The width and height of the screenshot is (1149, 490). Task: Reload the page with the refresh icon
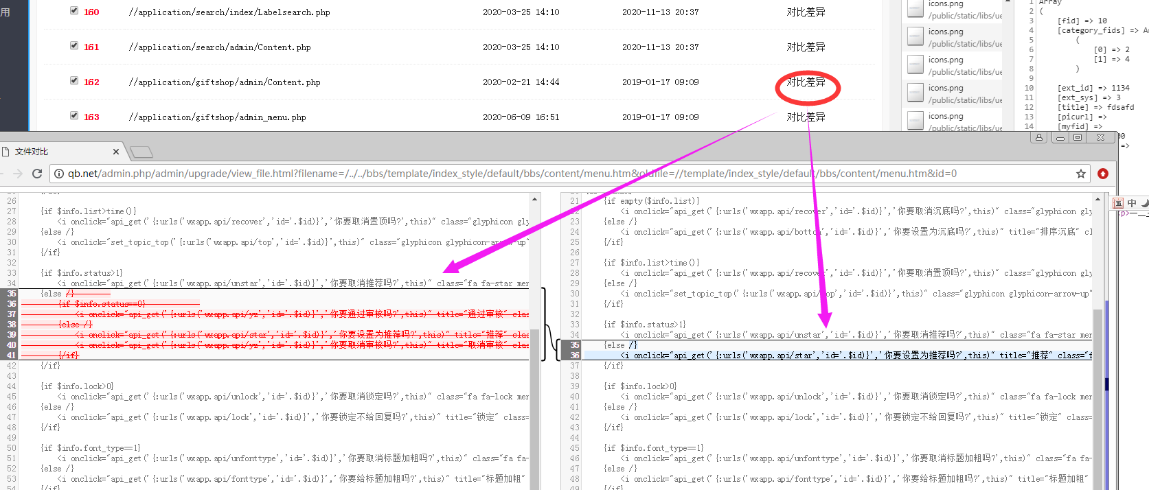(37, 174)
